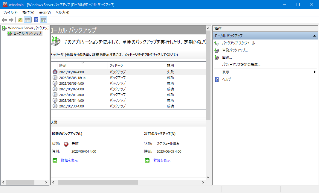Sort messages by the 説明 column header
This screenshot has height=193, width=319.
point(185,65)
